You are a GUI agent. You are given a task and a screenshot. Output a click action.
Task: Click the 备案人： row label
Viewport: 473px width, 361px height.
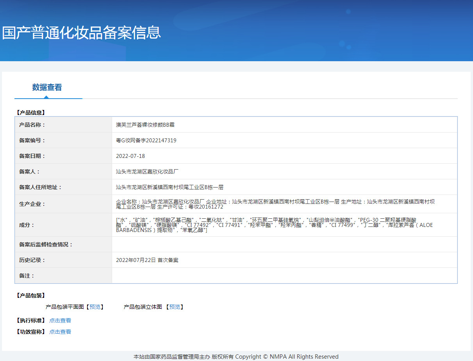coord(29,172)
